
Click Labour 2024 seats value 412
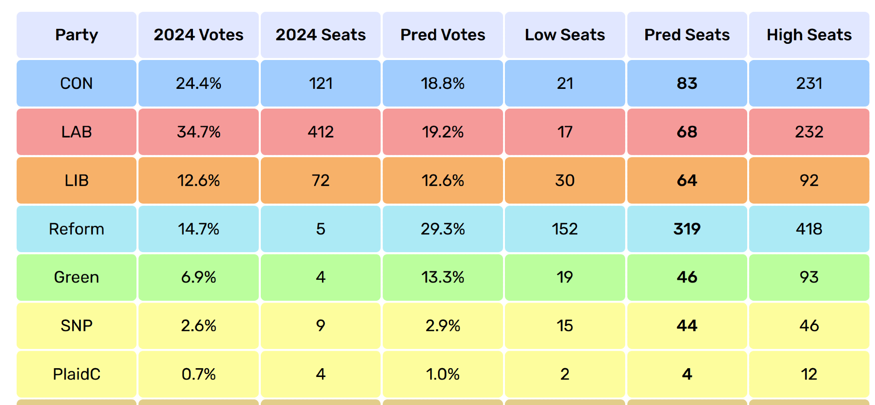[x=320, y=132]
